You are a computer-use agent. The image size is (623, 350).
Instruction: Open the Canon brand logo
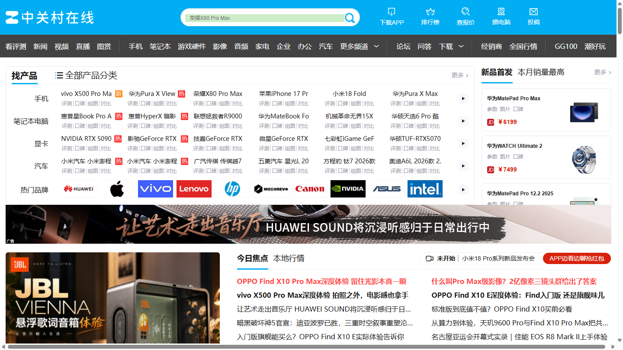click(309, 189)
